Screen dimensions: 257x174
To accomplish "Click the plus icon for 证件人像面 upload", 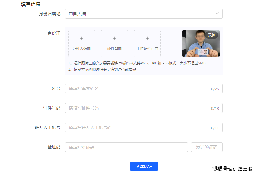I will pos(82,38).
